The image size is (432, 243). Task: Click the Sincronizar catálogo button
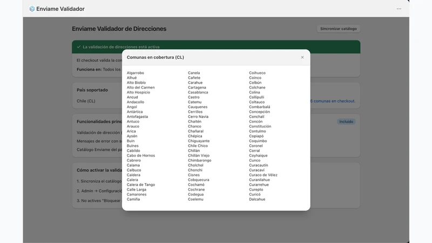click(x=339, y=29)
